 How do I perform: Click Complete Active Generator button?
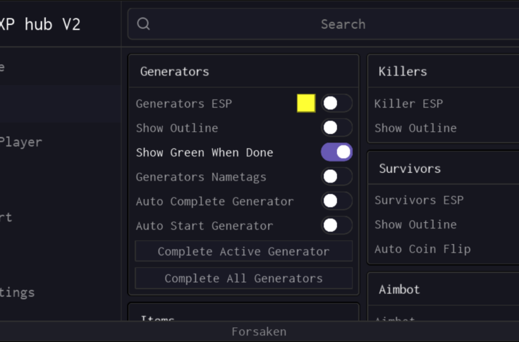point(244,251)
